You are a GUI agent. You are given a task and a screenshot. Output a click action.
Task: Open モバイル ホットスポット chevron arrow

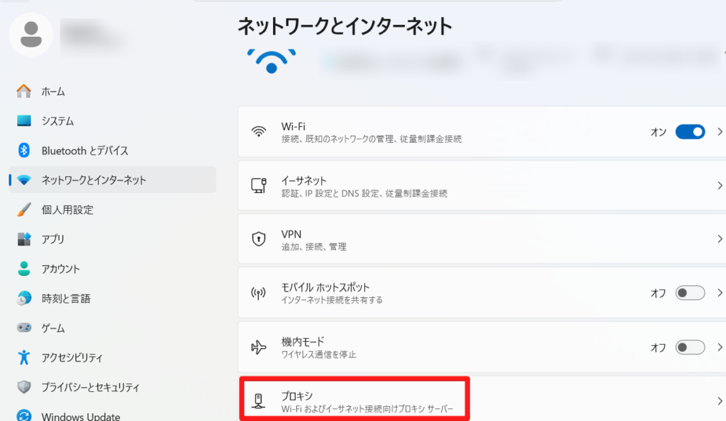click(x=720, y=293)
